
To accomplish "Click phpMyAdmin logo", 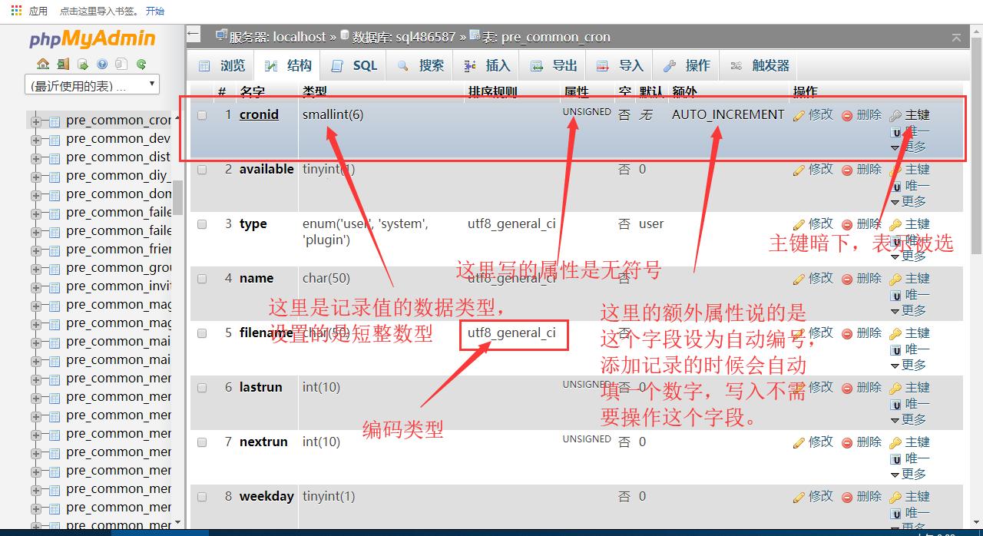I will pos(92,38).
